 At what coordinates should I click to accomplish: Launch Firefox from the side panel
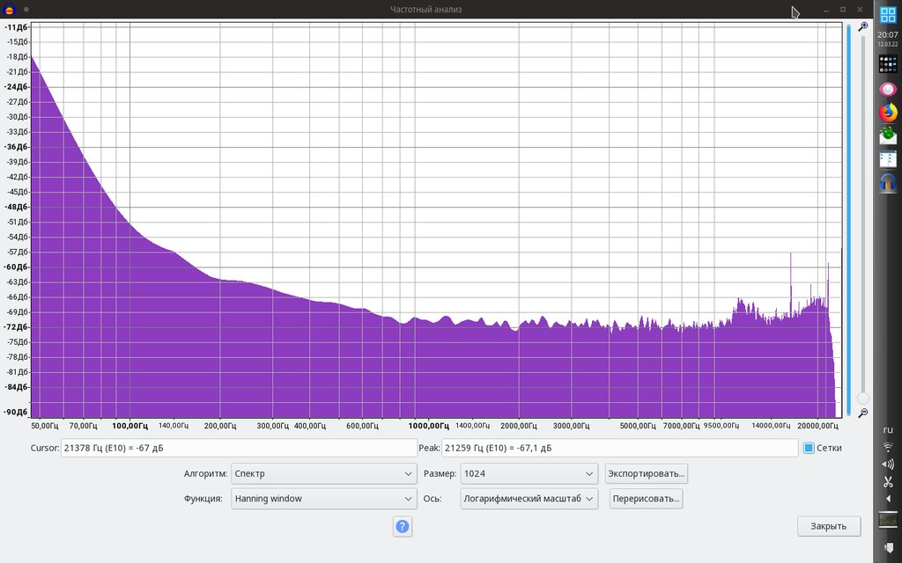point(888,113)
